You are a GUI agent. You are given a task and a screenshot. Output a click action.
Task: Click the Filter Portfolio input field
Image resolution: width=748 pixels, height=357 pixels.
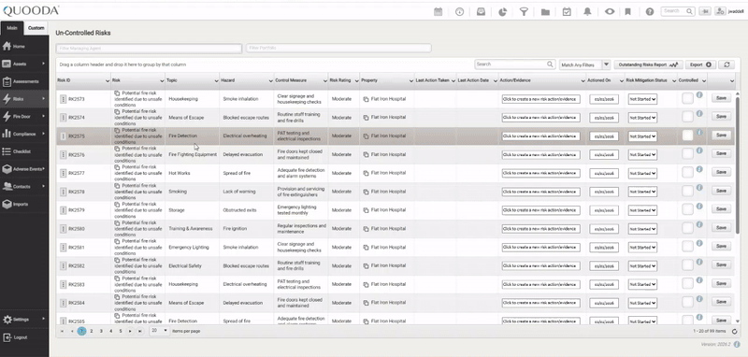[x=338, y=49]
